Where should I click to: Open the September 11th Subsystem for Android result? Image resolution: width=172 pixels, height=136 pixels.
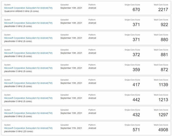[x=28, y=128]
